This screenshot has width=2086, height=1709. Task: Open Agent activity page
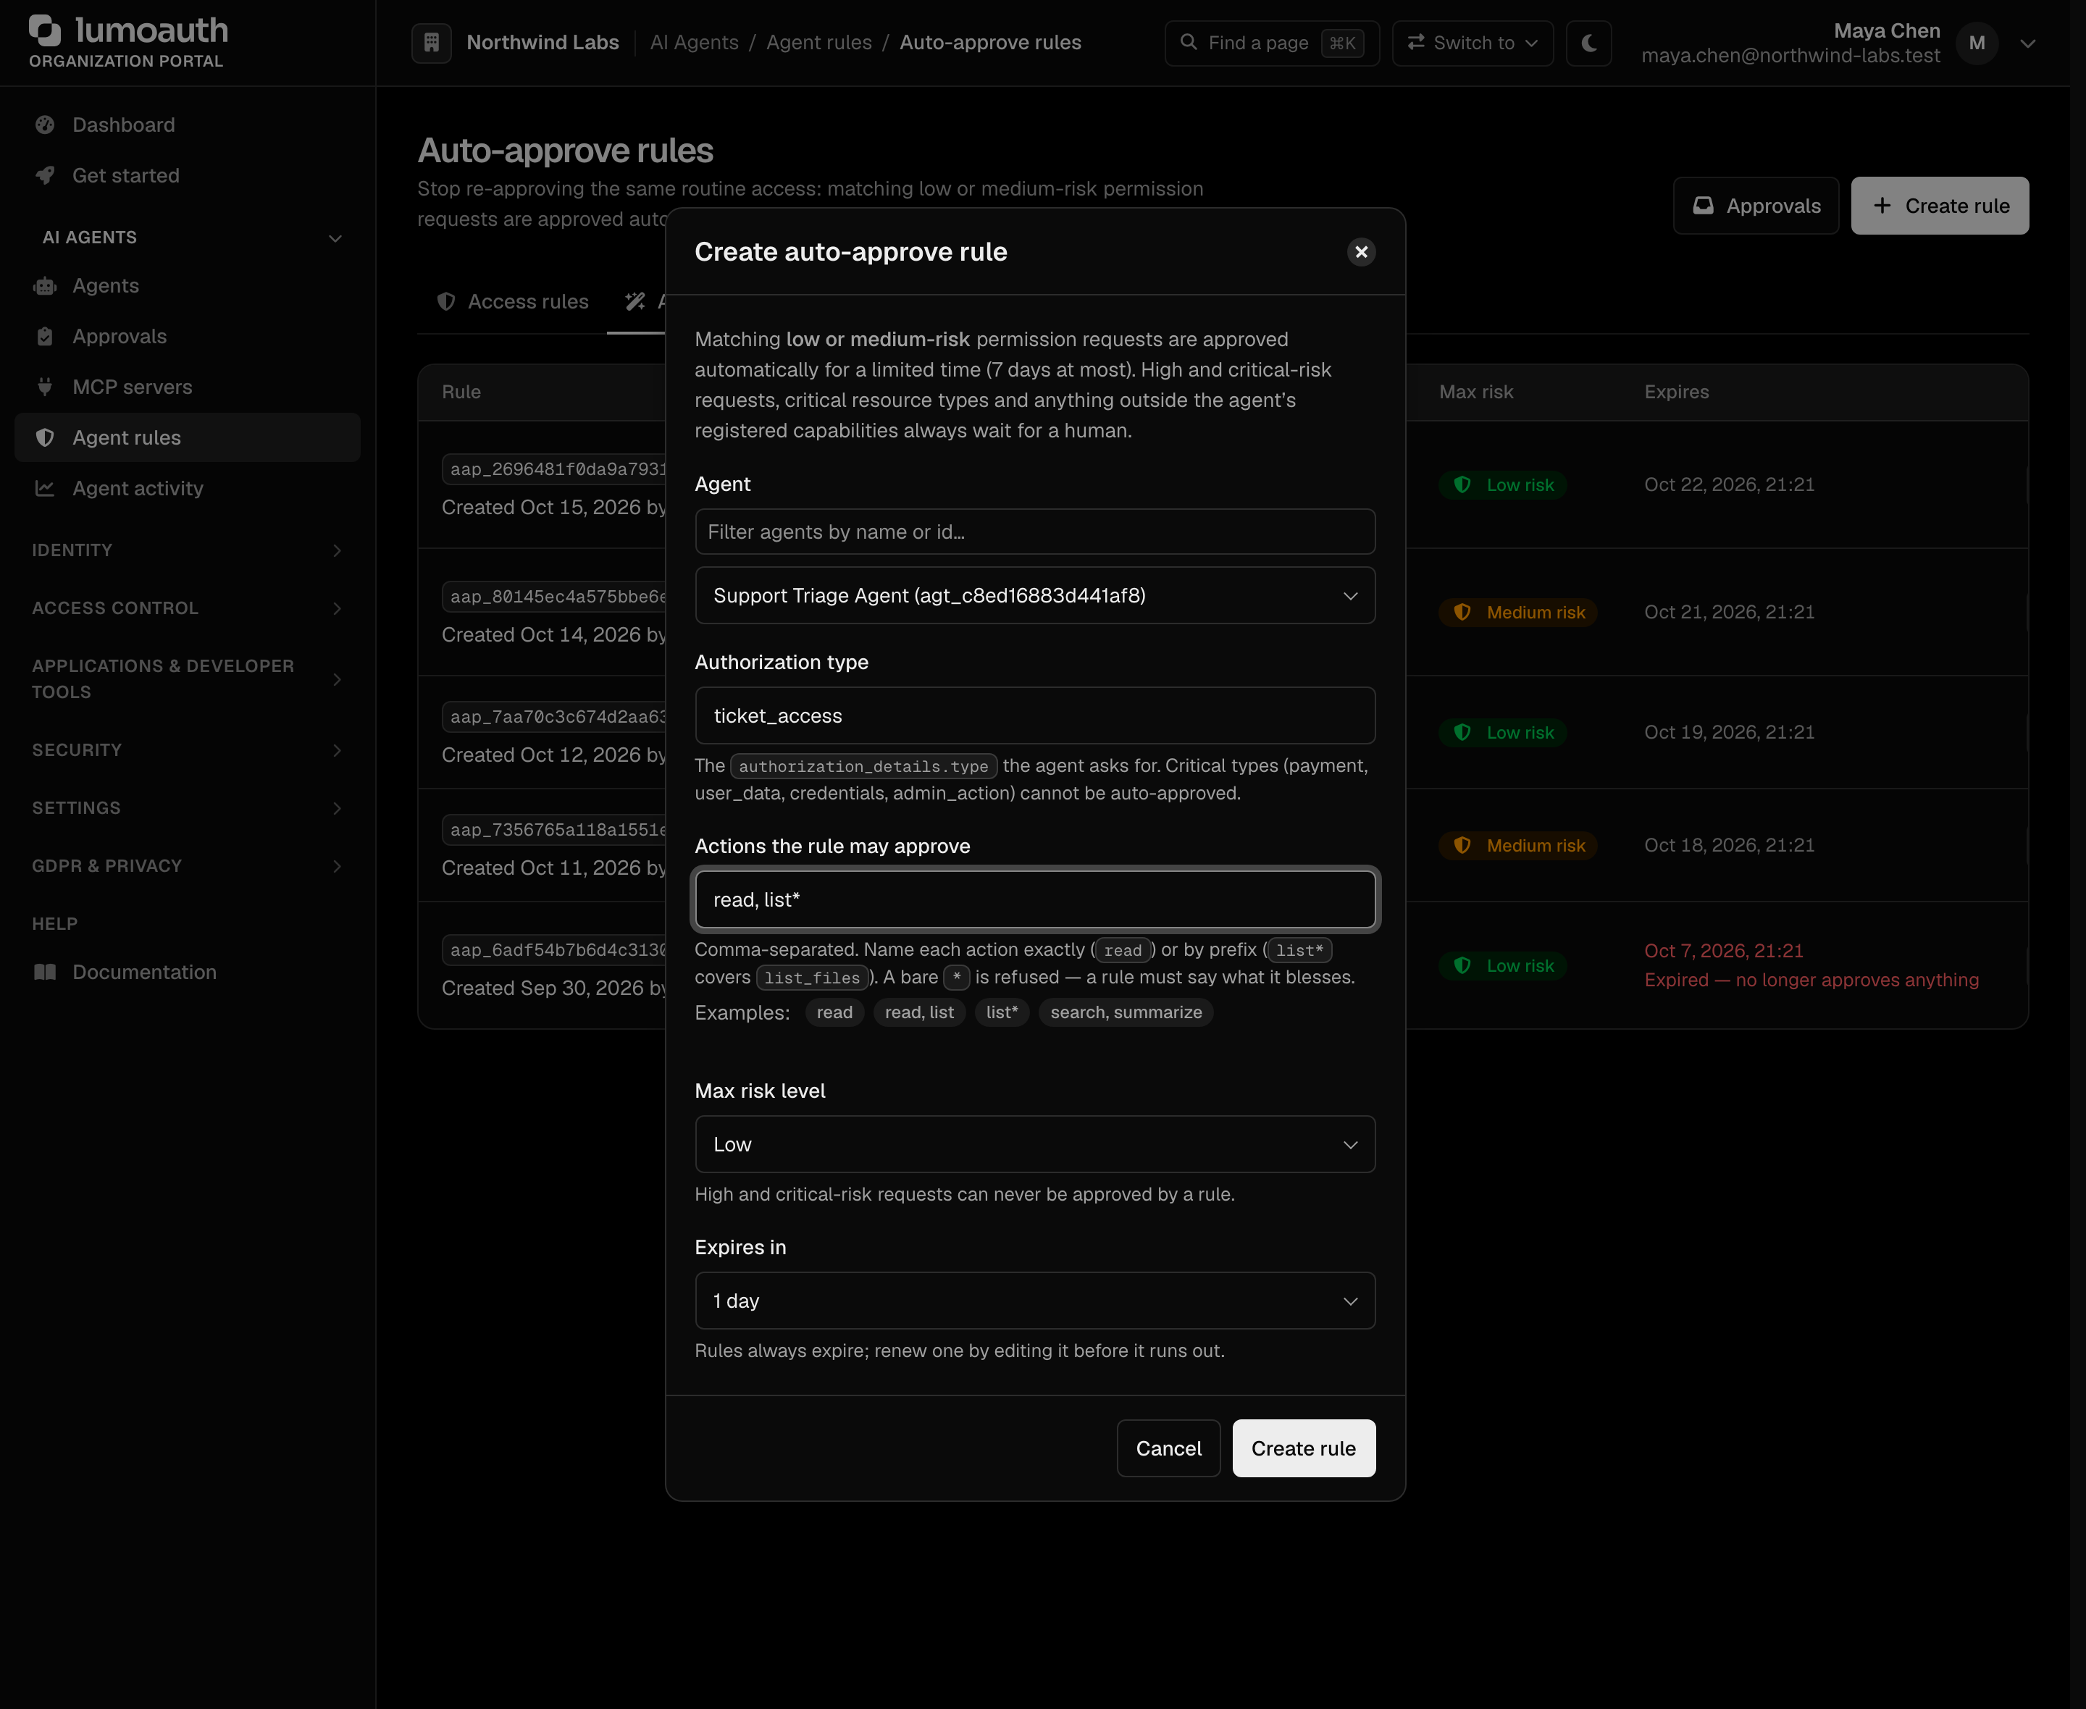187,488
